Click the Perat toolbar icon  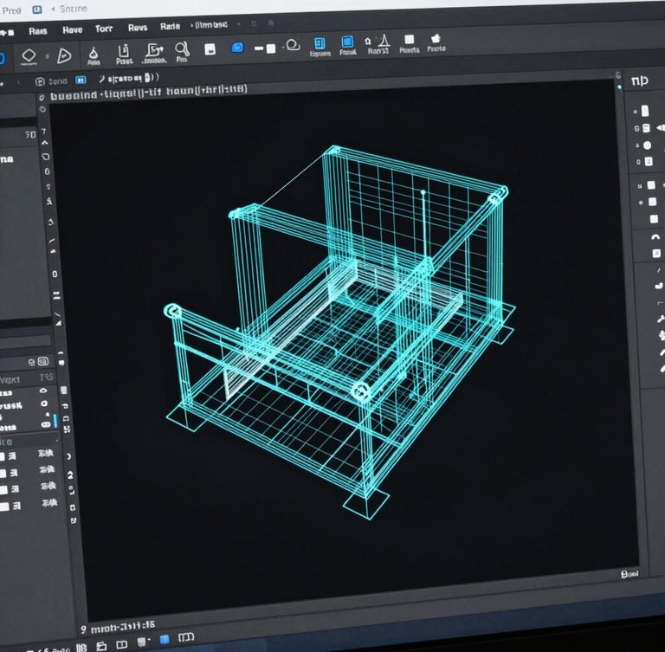pos(124,54)
